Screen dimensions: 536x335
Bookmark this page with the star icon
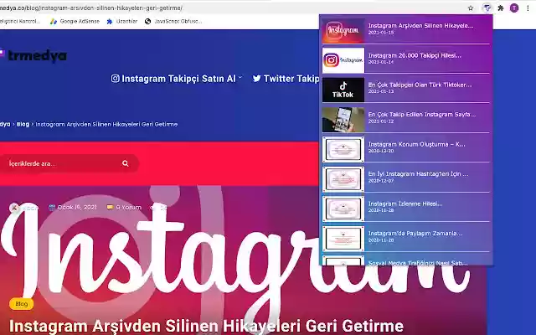coord(471,8)
